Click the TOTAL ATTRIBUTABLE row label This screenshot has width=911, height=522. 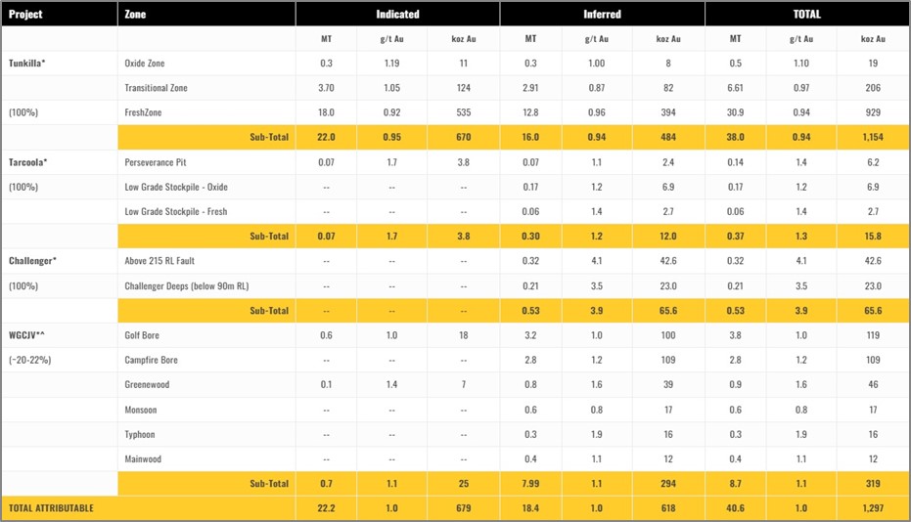(53, 508)
